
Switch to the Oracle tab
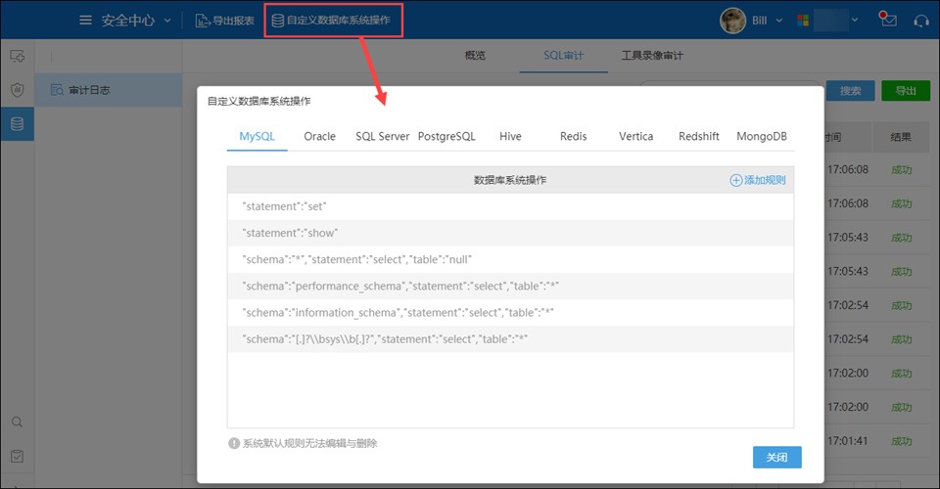coord(319,137)
